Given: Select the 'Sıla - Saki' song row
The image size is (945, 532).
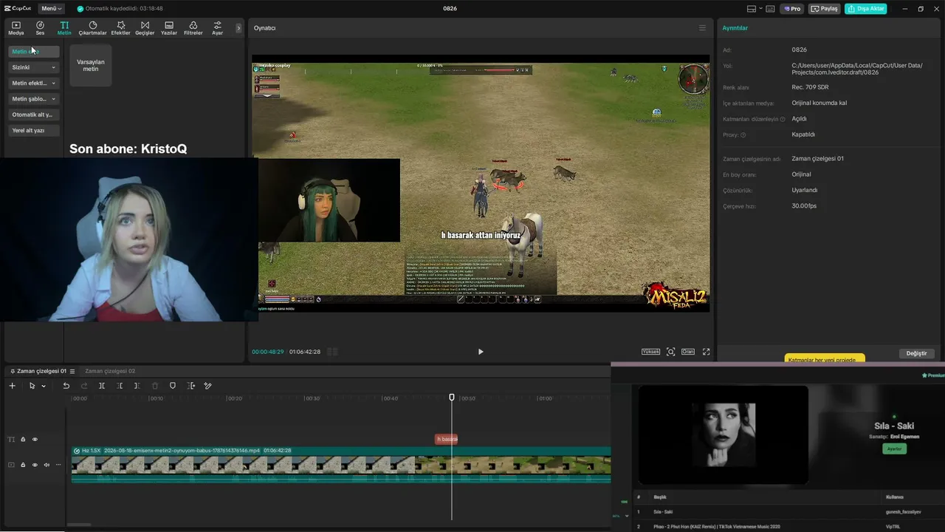Looking at the screenshot, I should [788, 511].
